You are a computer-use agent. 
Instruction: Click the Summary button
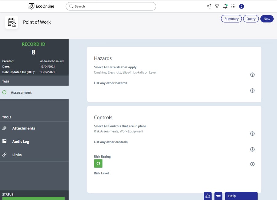pyautogui.click(x=231, y=19)
